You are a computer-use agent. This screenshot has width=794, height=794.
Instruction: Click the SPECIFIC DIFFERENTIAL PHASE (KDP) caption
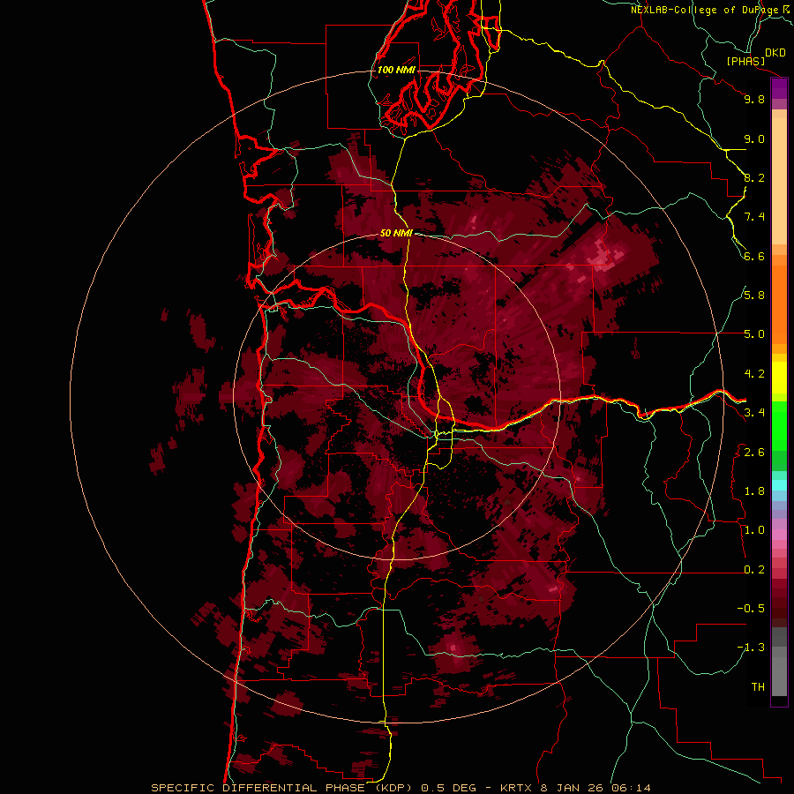(283, 788)
